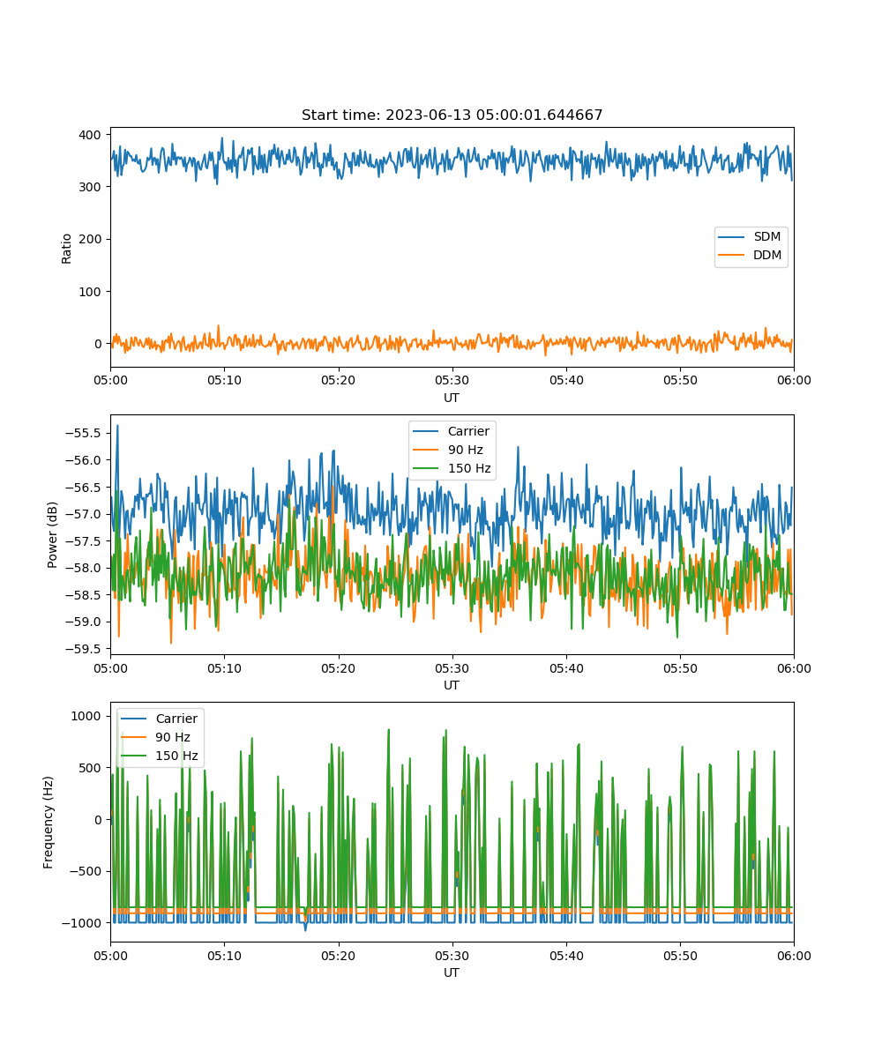Click the 05:50 tick under the Frequency plot
This screenshot has height=1058, width=882.
coord(679,955)
